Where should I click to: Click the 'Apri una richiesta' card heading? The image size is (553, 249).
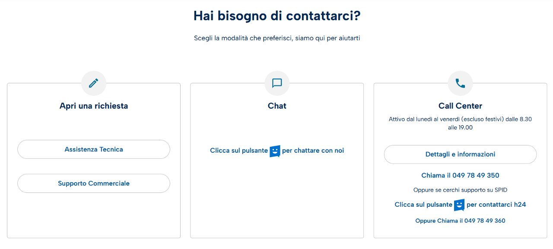(94, 106)
